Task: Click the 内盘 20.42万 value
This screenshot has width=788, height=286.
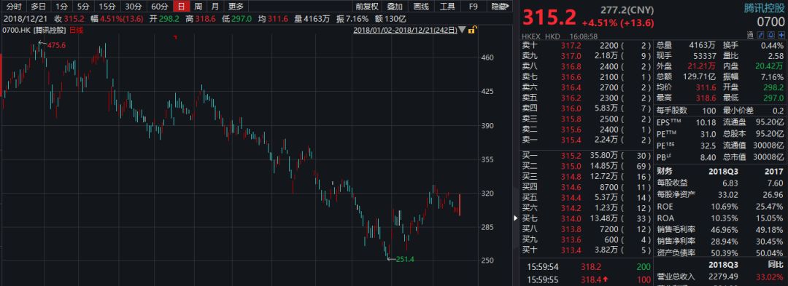Action: pos(770,66)
